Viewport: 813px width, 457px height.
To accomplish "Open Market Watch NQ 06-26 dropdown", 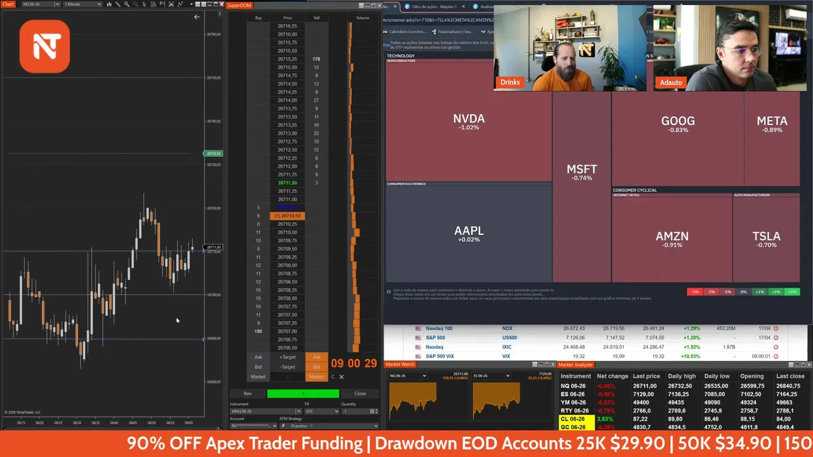I will tap(424, 376).
